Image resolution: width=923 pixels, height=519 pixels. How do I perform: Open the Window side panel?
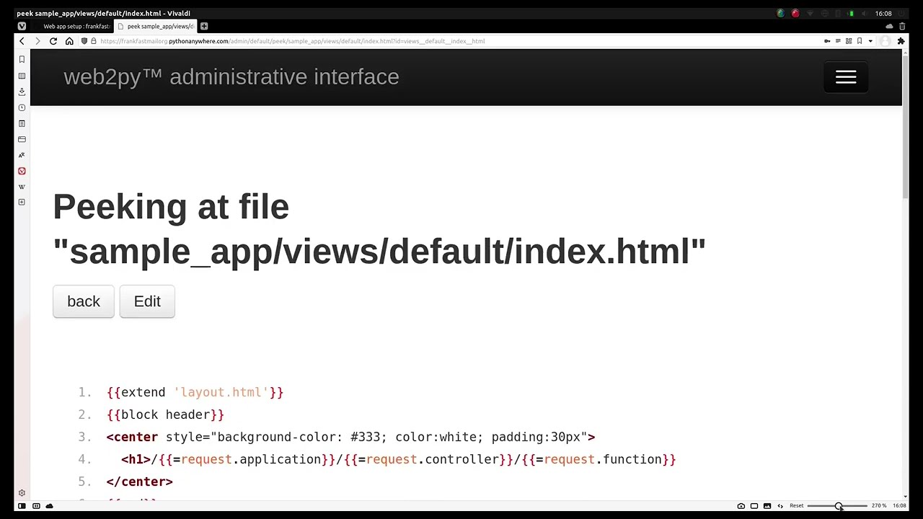pyautogui.click(x=22, y=139)
